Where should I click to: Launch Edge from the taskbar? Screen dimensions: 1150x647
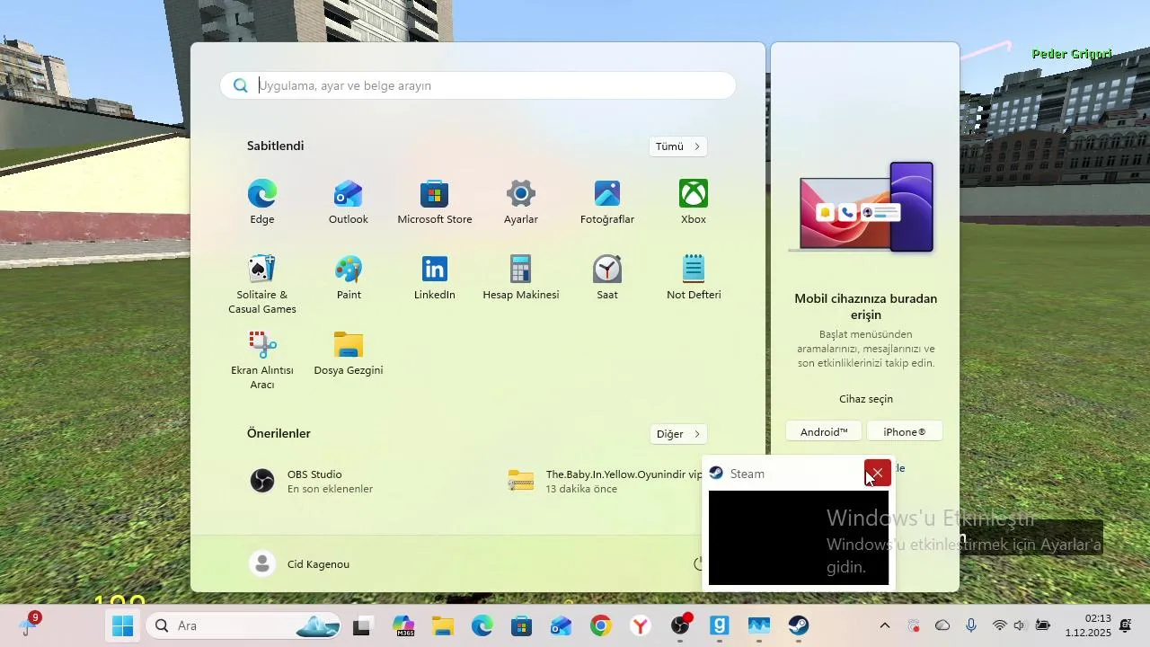[482, 626]
